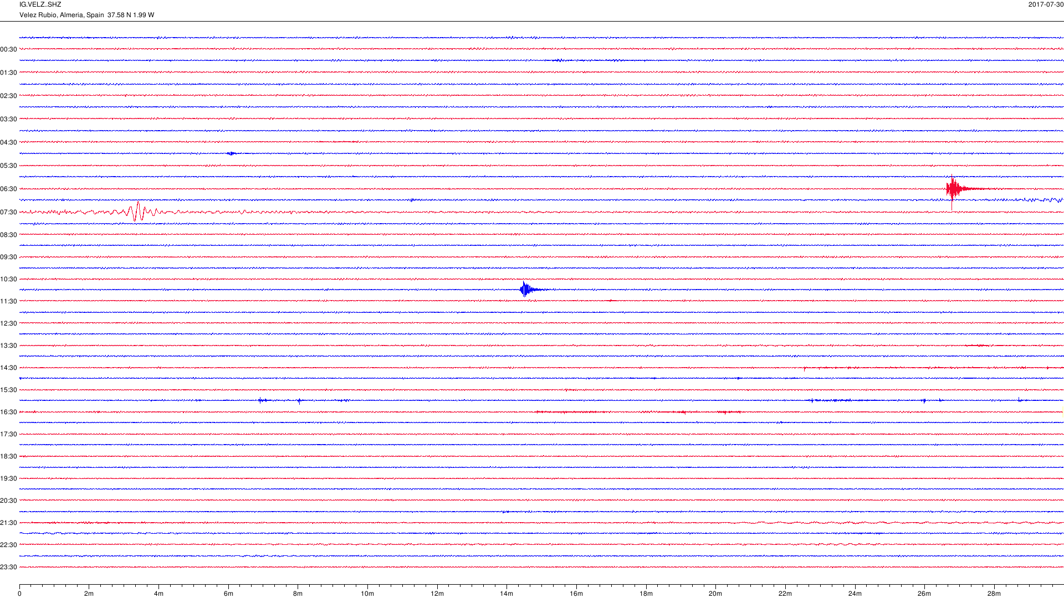The image size is (1064, 598).
Task: Click the 07:30 time label
Action: click(8, 212)
